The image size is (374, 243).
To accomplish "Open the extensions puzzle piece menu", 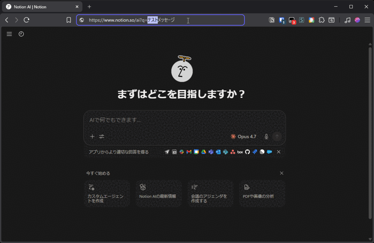I will (321, 20).
